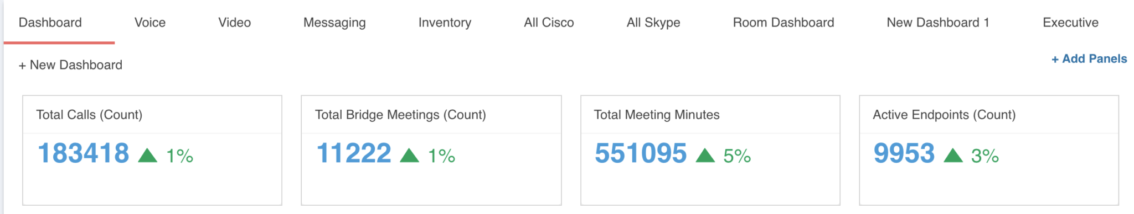Open the Voice tab
This screenshot has width=1134, height=214.
(150, 23)
